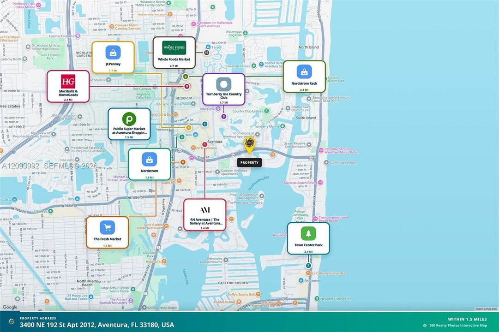The height and width of the screenshot is (332, 499).
Task: Click Turnberry Marina pin
Action: tap(283, 126)
